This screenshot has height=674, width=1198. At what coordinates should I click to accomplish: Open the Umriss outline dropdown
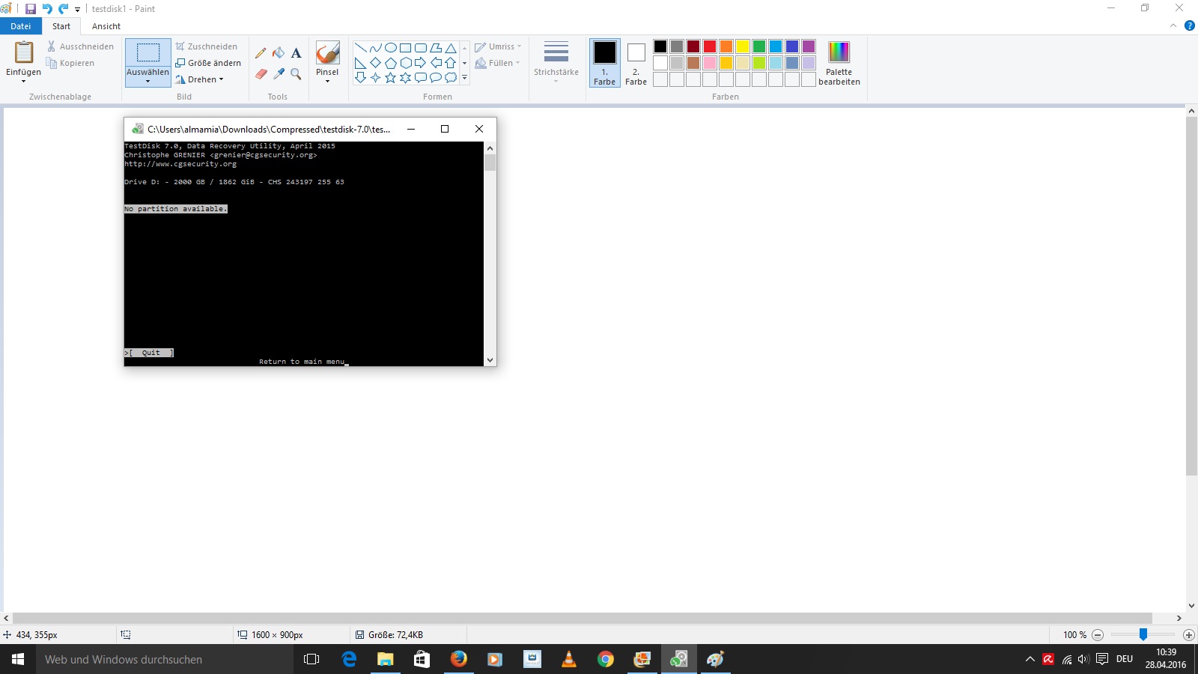[498, 46]
